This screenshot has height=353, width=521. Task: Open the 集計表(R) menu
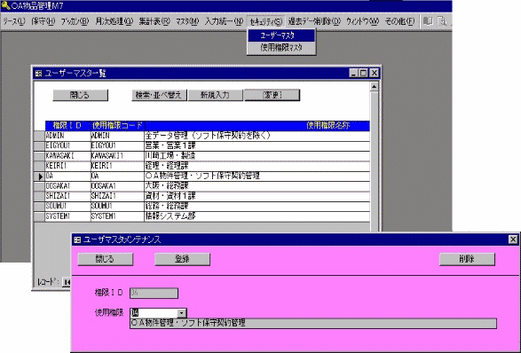tap(154, 21)
